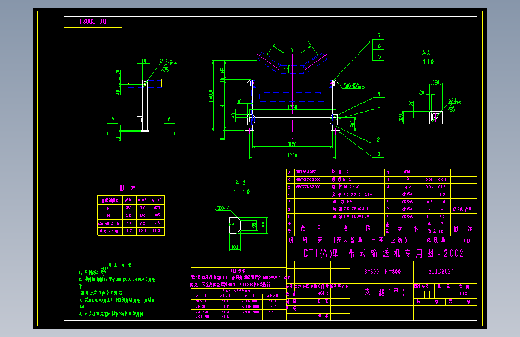
Task: Click the part name 支腿 (I型) cell
Action: [x=384, y=292]
